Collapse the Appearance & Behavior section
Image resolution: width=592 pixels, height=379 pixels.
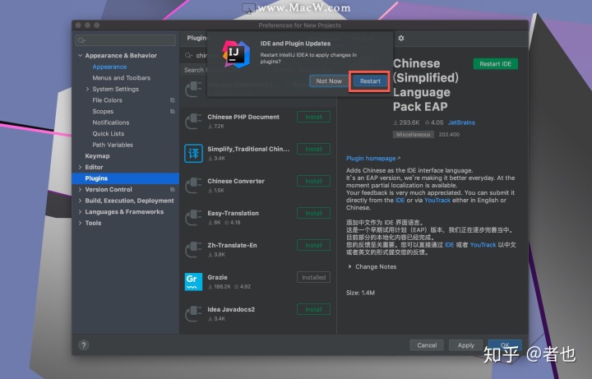point(81,56)
